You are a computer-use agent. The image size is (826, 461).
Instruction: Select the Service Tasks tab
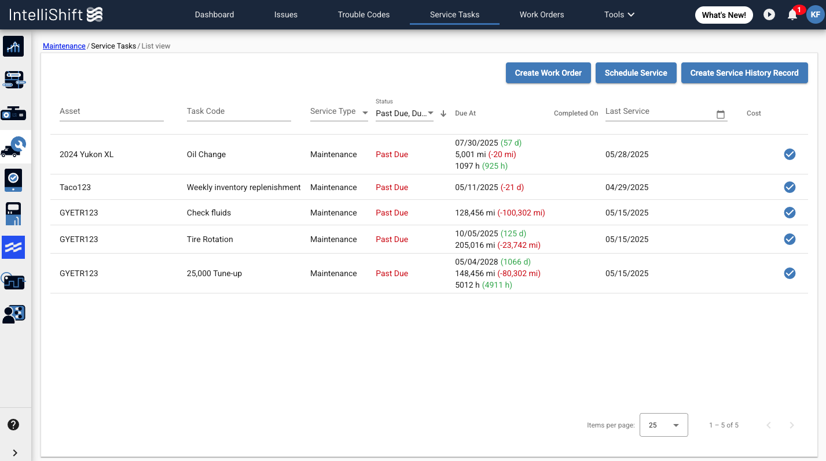[454, 15]
